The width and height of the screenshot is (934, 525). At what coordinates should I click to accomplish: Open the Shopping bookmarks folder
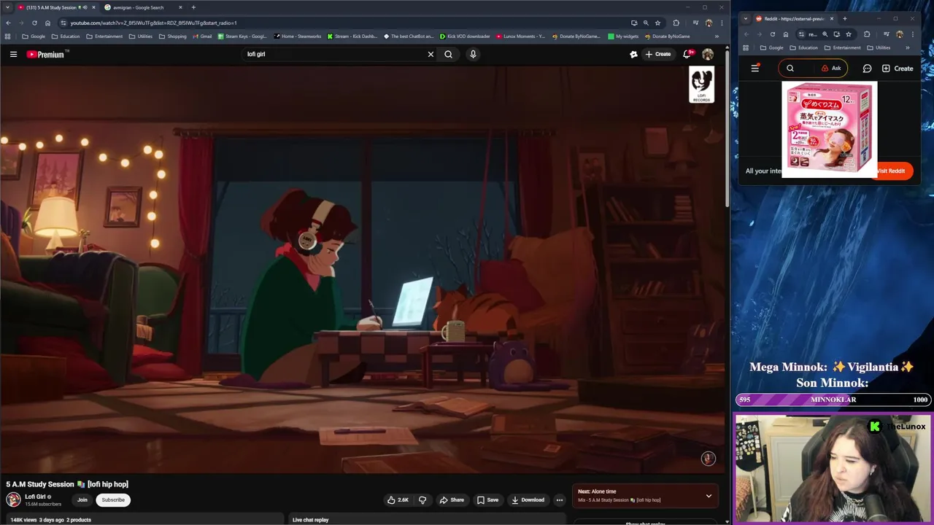click(173, 36)
